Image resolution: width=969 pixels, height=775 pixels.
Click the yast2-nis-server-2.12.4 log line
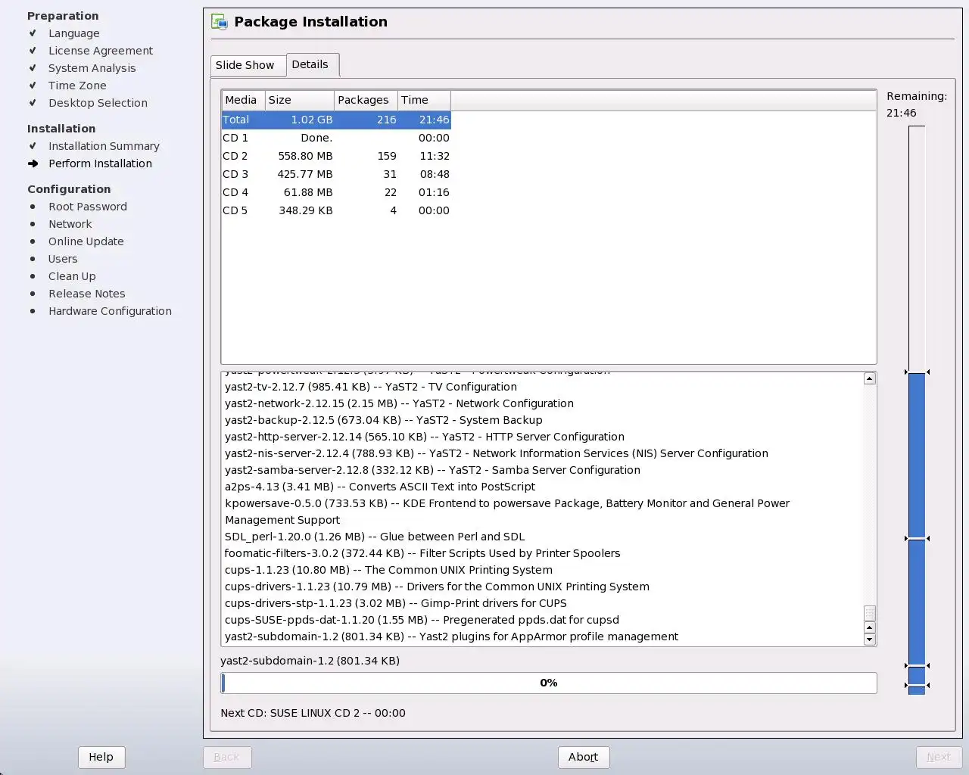point(497,453)
